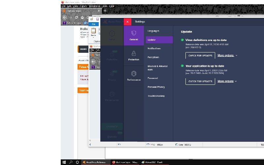Open a new tab in Firefox
This screenshot has height=165, width=264.
click(x=105, y=11)
